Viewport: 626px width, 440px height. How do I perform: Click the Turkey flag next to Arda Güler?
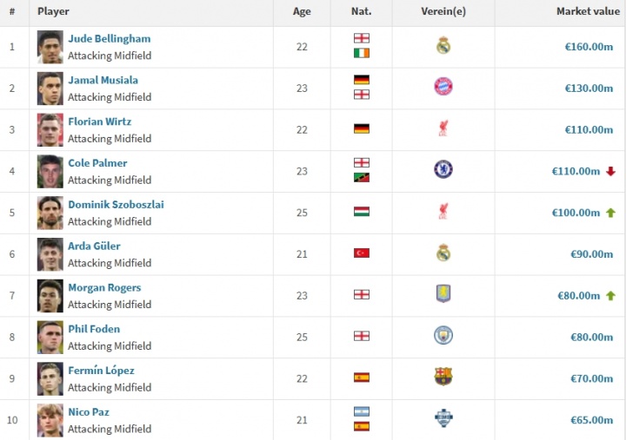click(362, 253)
